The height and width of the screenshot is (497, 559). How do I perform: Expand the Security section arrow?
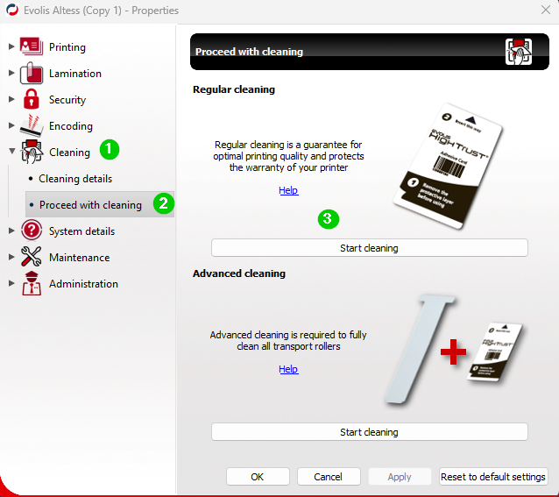pos(11,99)
